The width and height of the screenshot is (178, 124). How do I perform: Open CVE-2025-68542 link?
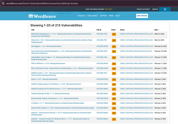pos(102,94)
